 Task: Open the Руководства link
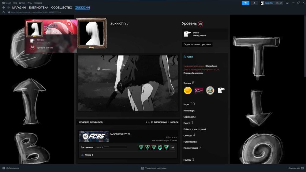click(x=190, y=142)
